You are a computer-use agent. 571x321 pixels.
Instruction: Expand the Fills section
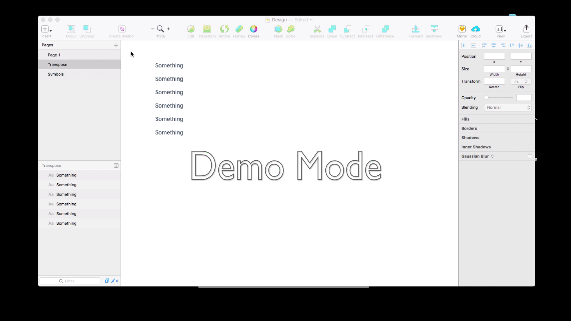click(465, 119)
